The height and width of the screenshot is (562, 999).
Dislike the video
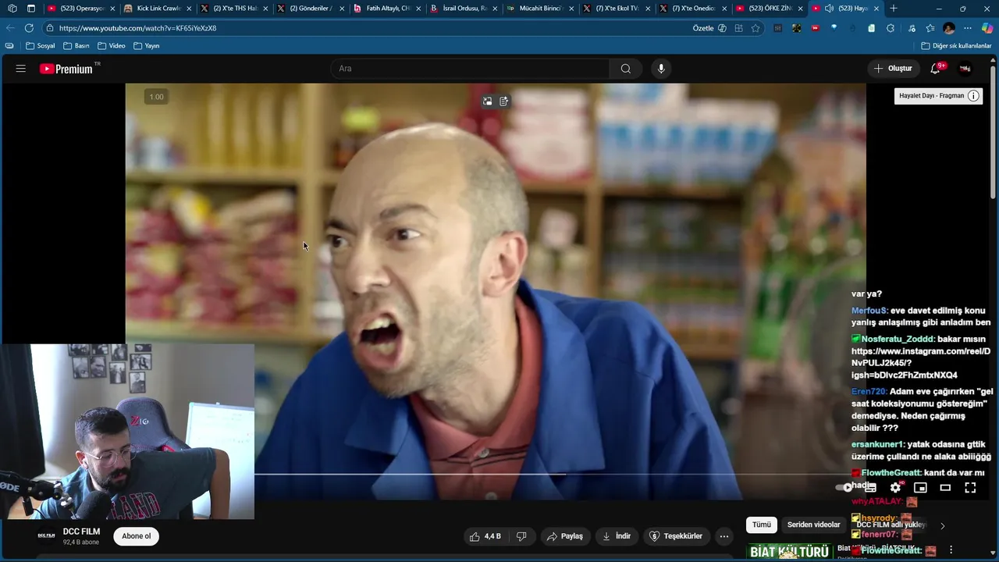click(521, 536)
